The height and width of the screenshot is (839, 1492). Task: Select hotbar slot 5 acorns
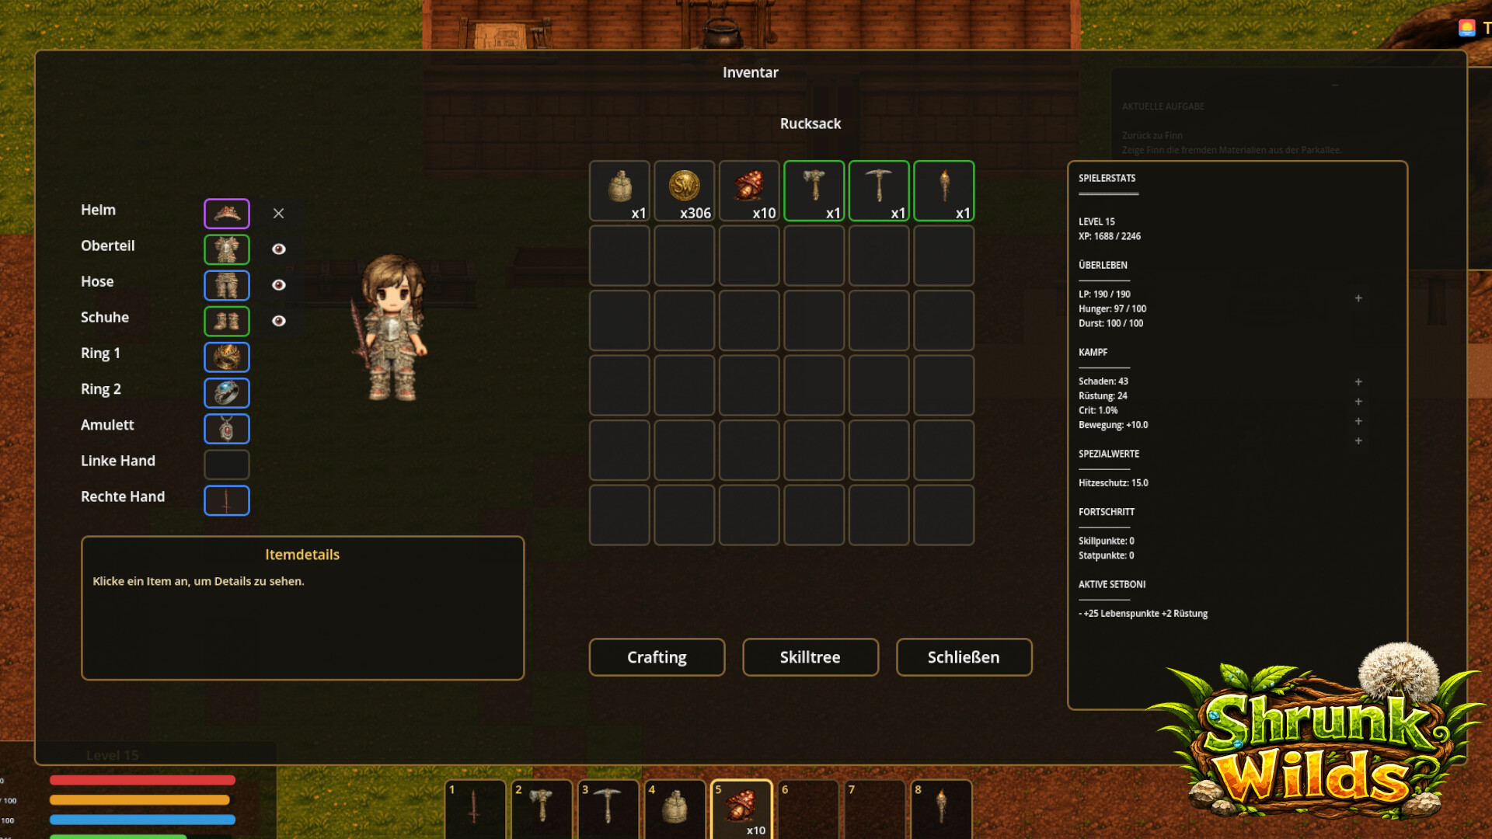pyautogui.click(x=741, y=809)
